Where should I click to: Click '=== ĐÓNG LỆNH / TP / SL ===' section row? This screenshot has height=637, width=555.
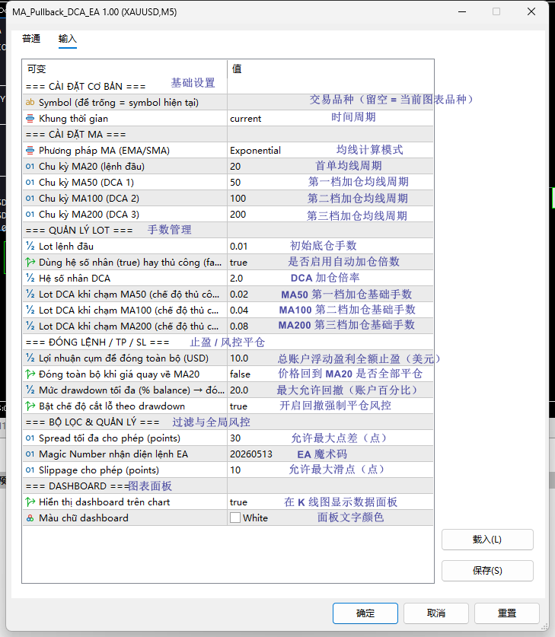(x=228, y=342)
